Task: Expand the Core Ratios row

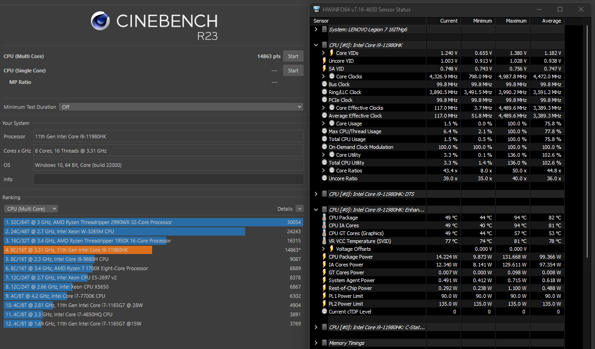Action: (x=324, y=171)
